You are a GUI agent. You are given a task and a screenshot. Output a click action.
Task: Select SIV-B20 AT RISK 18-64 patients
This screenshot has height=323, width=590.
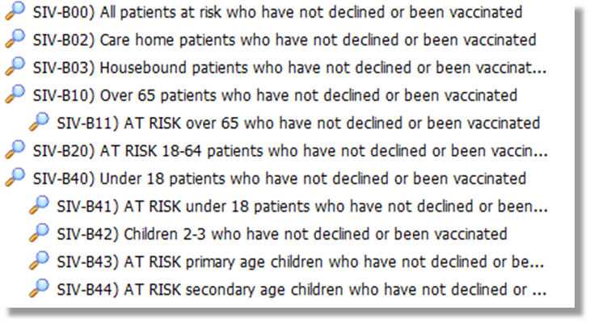tap(290, 151)
